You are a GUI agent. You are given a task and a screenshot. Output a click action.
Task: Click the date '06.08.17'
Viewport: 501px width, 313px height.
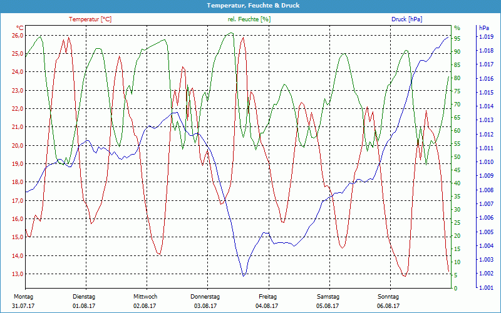click(x=388, y=306)
